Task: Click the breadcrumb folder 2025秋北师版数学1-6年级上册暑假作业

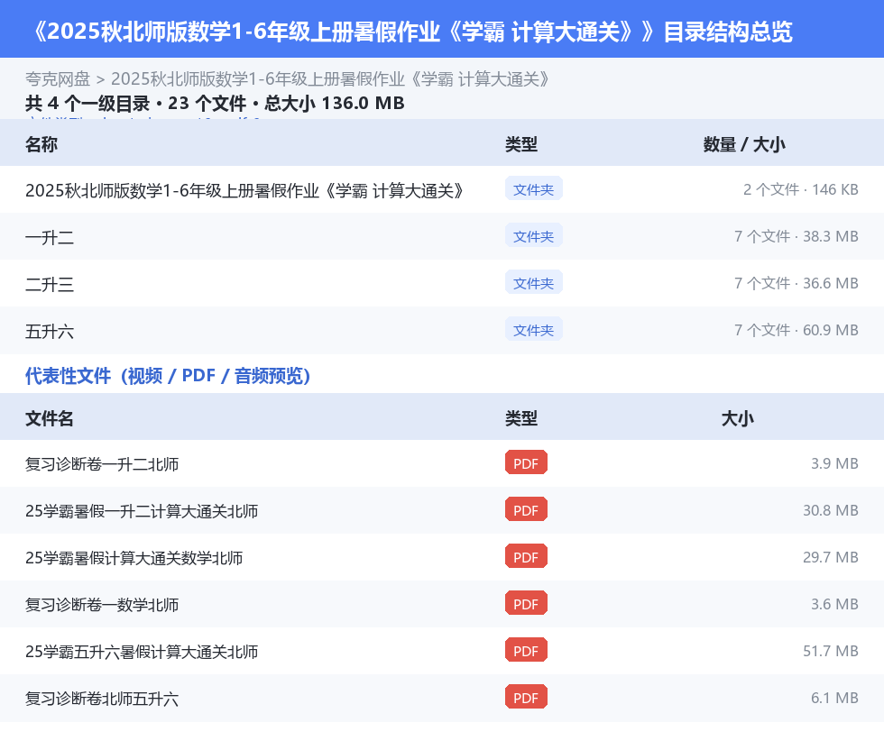Action: click(x=331, y=79)
